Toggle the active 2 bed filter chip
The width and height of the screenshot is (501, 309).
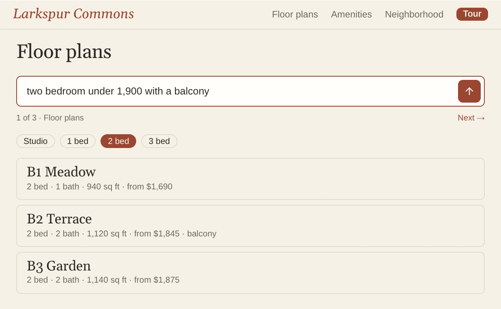click(x=118, y=141)
